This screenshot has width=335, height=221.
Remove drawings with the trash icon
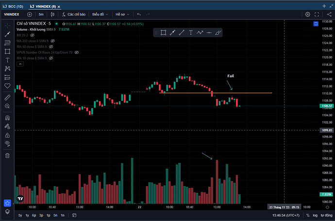(x=7, y=156)
